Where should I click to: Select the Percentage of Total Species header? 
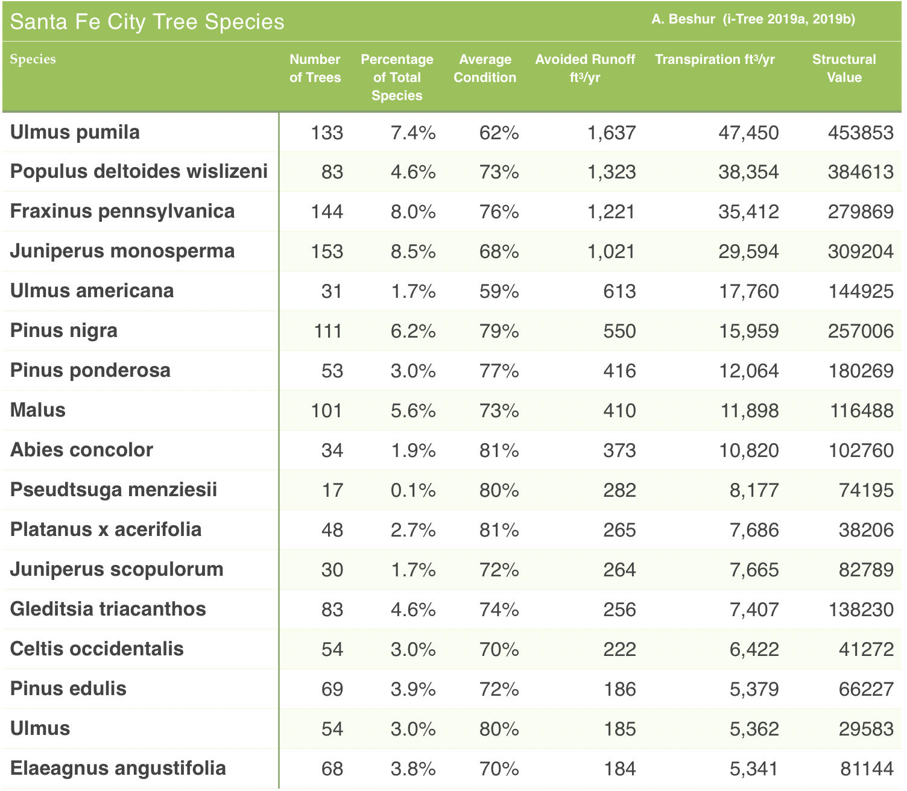pyautogui.click(x=397, y=77)
